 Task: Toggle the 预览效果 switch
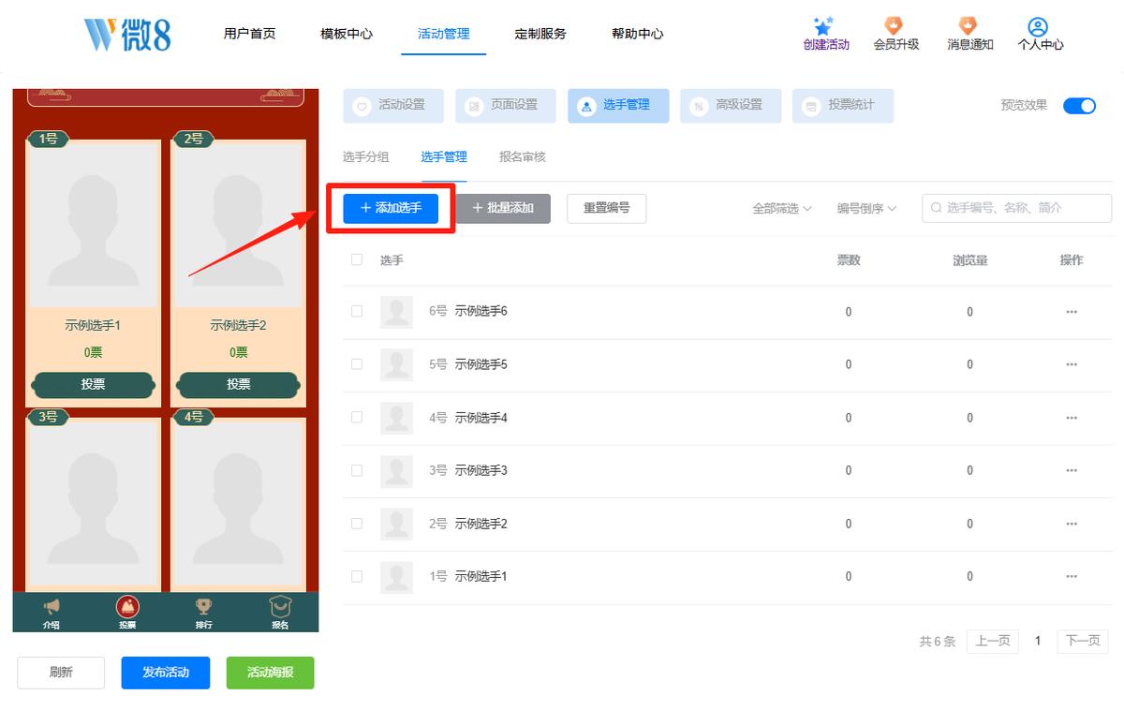coord(1079,106)
